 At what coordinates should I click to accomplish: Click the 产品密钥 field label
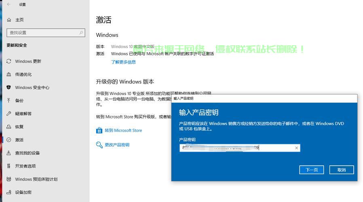coord(187,139)
